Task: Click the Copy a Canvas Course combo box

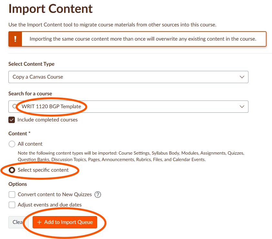Action: pyautogui.click(x=128, y=77)
